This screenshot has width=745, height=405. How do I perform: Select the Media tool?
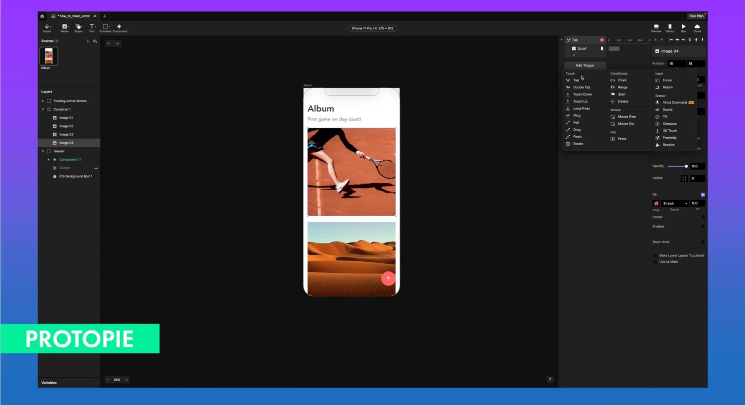[65, 28]
